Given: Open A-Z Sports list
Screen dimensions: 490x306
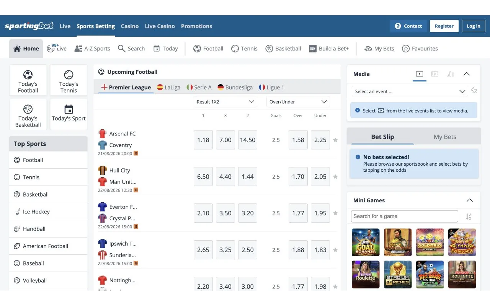Looking at the screenshot, I should [x=92, y=49].
